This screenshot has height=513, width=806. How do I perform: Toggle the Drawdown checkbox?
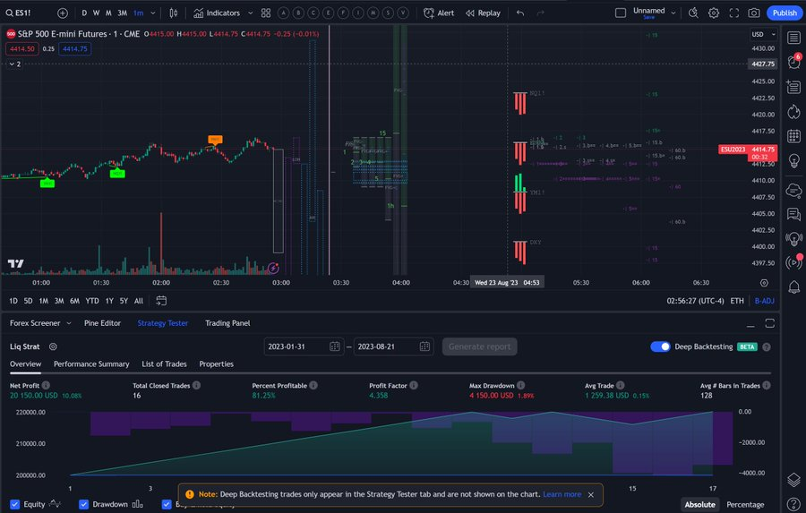[83, 504]
